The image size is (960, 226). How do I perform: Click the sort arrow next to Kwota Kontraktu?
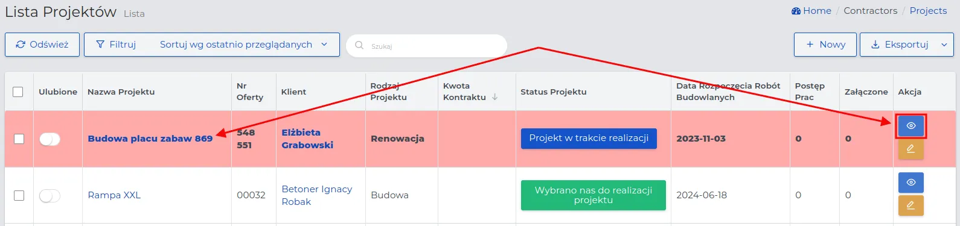click(x=494, y=97)
